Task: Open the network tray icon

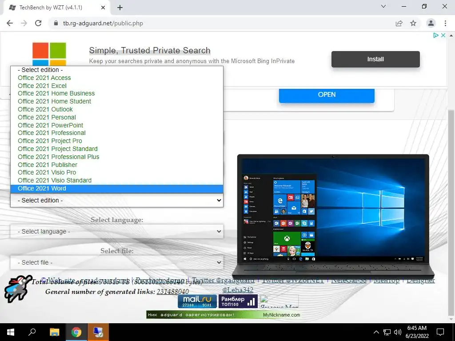Action: tap(387, 332)
